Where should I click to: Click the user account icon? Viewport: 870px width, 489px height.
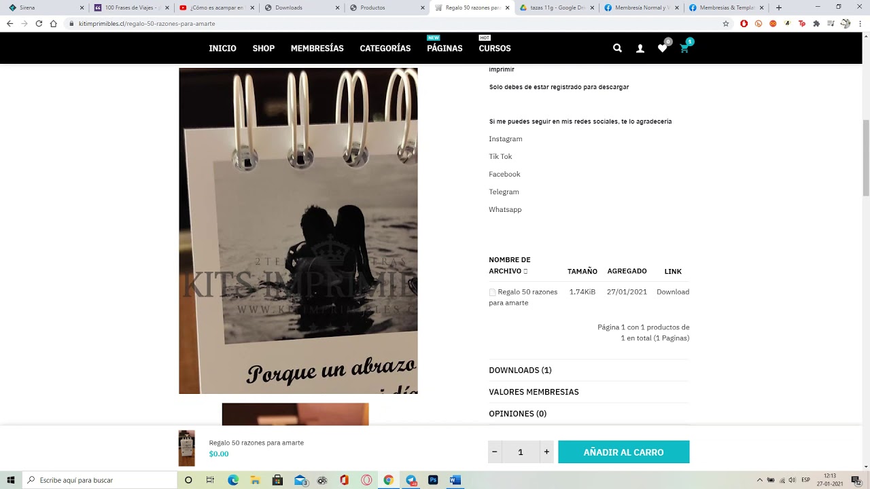pyautogui.click(x=640, y=48)
